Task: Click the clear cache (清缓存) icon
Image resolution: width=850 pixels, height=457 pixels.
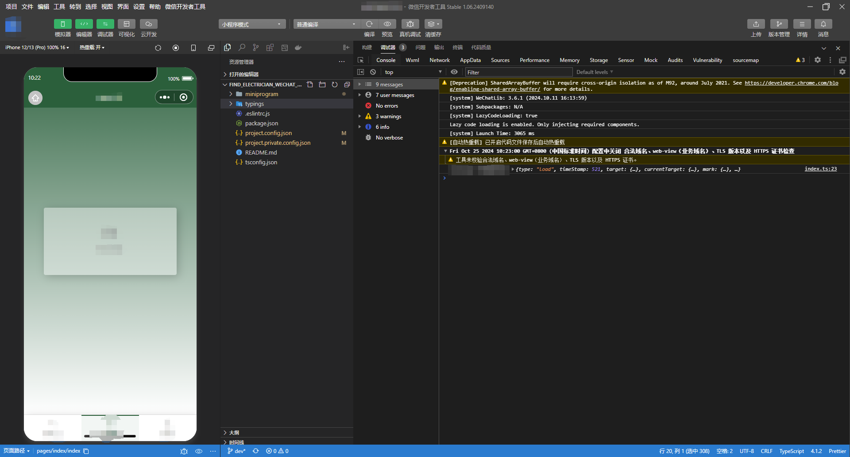Action: [433, 24]
